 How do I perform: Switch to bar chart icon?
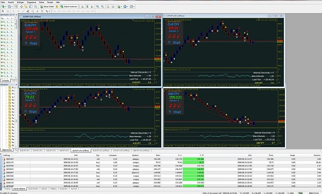pyautogui.click(x=82, y=7)
